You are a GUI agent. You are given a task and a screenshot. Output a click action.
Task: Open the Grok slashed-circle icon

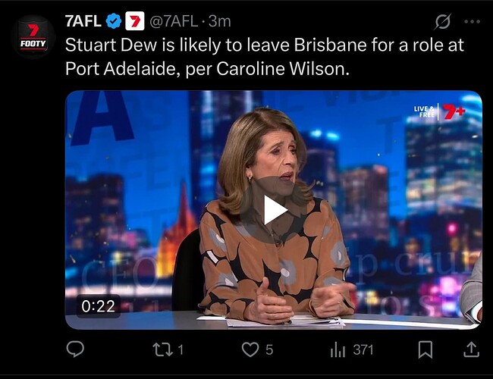[443, 21]
